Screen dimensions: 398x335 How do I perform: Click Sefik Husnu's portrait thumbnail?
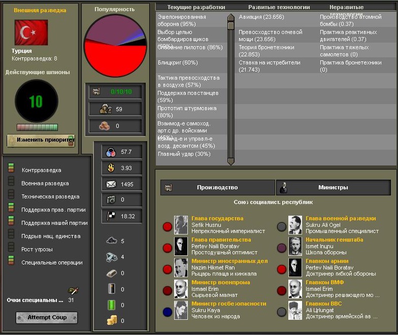(181, 225)
